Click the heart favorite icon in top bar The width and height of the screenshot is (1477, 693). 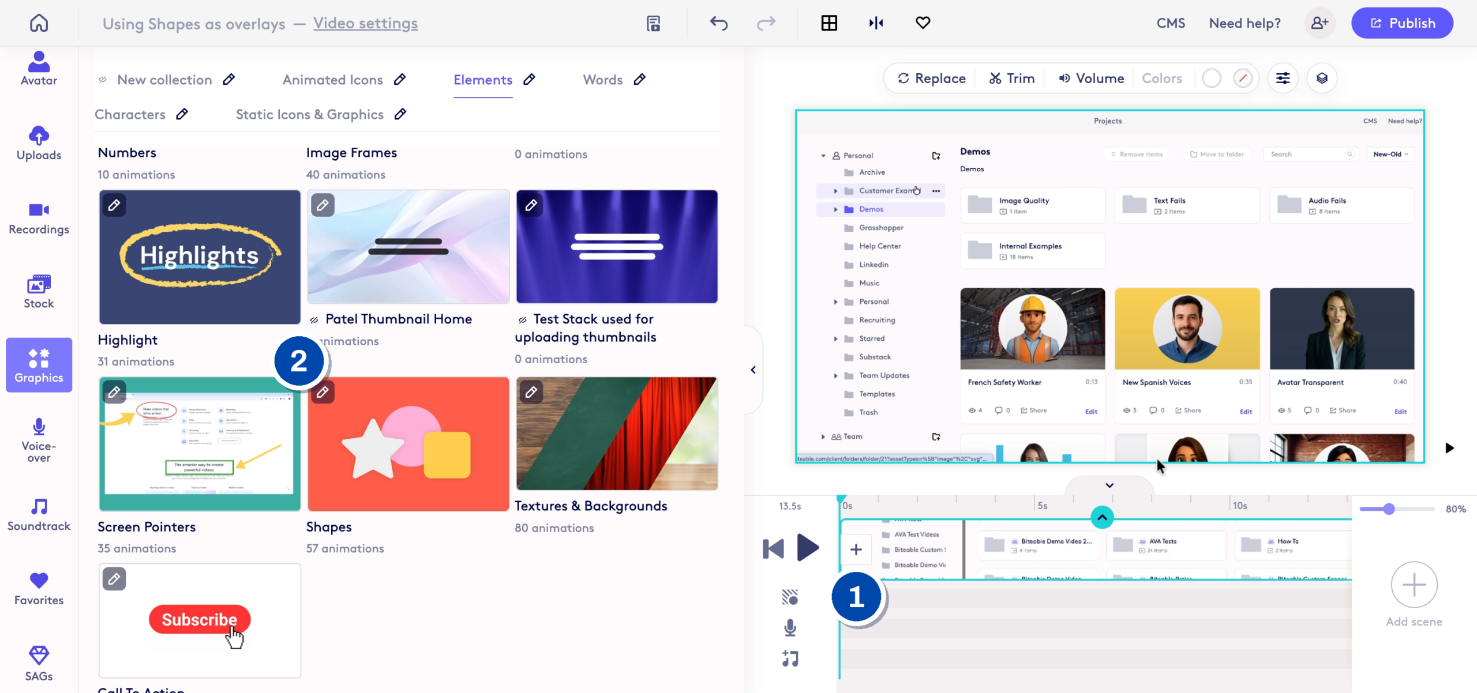click(923, 23)
